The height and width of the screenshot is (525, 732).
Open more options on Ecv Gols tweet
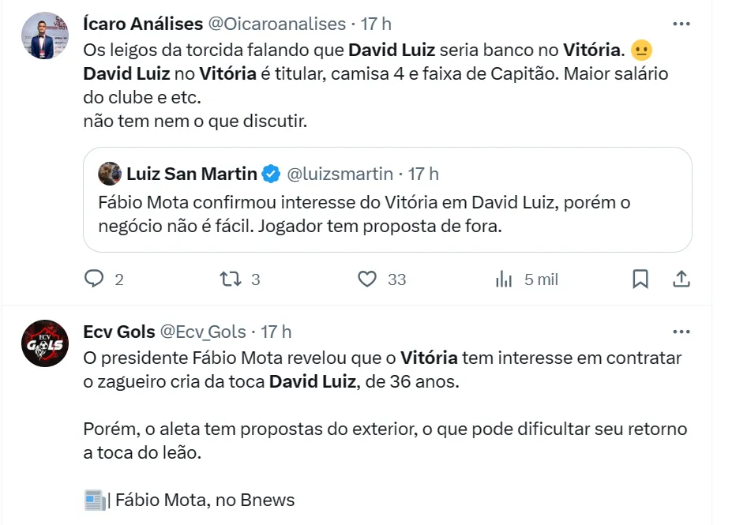pos(681,332)
